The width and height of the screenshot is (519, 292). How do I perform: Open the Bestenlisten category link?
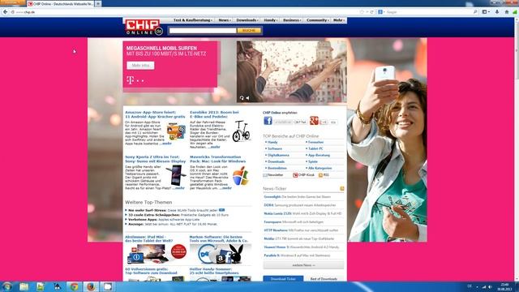pyautogui.click(x=277, y=168)
